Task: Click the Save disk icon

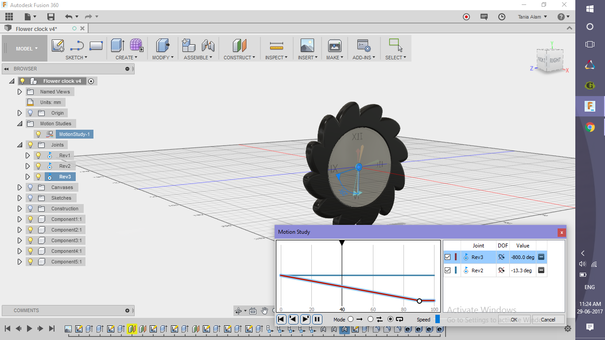Action: [x=51, y=17]
